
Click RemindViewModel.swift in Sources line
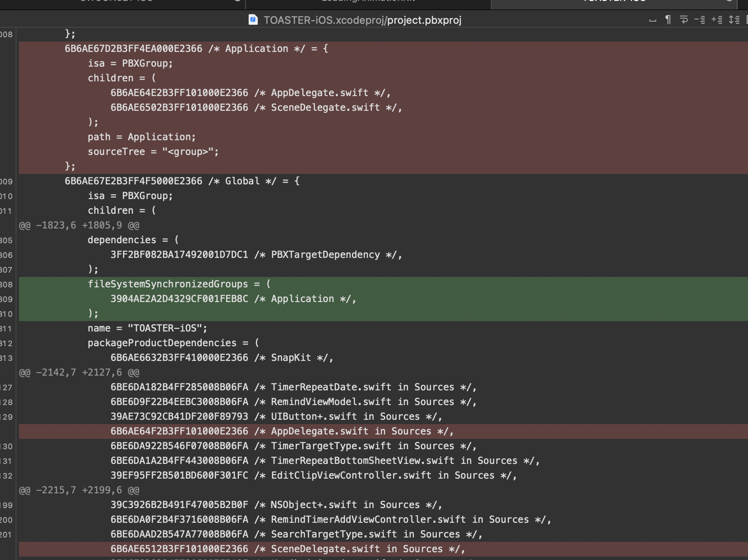tap(384, 402)
